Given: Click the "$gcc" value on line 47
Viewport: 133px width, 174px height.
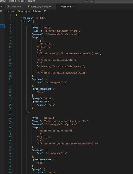Looking at the screenshot, I should (x=41, y=163).
